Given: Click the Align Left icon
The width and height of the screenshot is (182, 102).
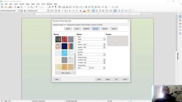Looking at the screenshot, I should point(94,11).
